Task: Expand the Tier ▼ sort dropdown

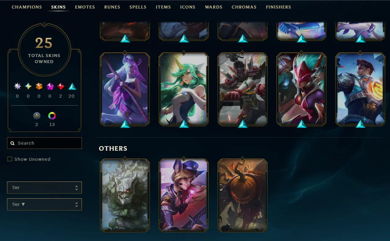Action: pos(44,204)
